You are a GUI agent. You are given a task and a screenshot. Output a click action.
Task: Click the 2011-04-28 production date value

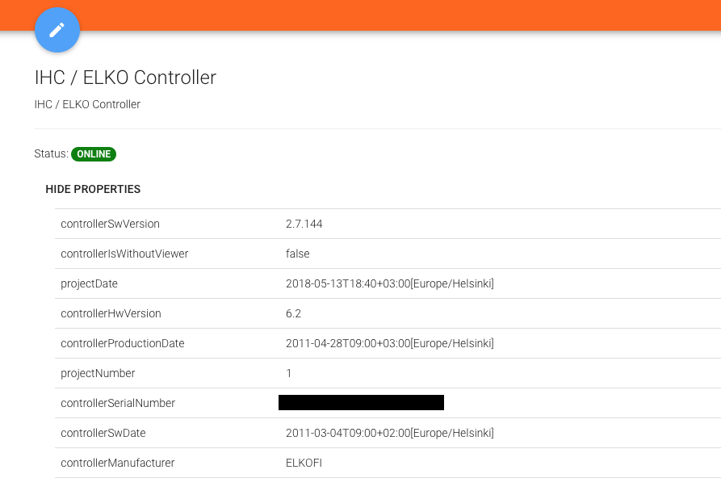click(x=389, y=343)
